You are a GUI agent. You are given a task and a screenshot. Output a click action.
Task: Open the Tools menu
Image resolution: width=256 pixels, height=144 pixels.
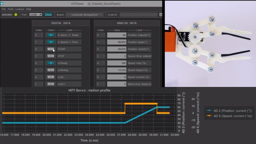tap(10, 9)
